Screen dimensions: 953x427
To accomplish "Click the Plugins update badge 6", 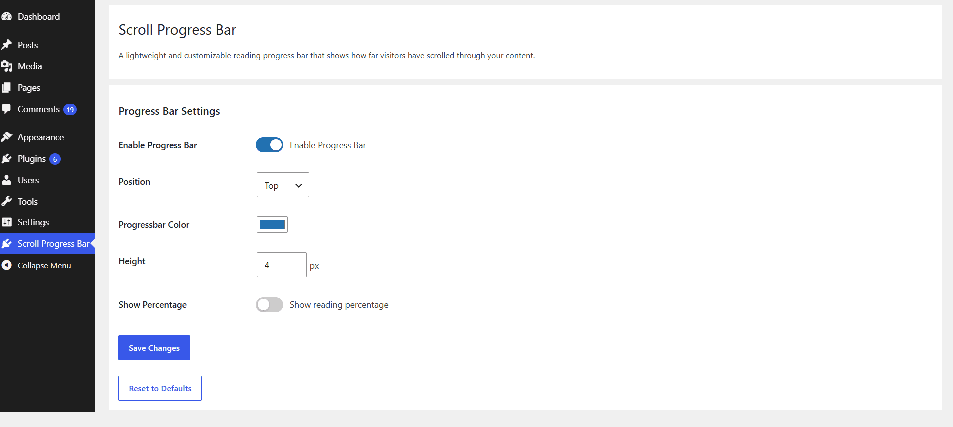I will [55, 159].
